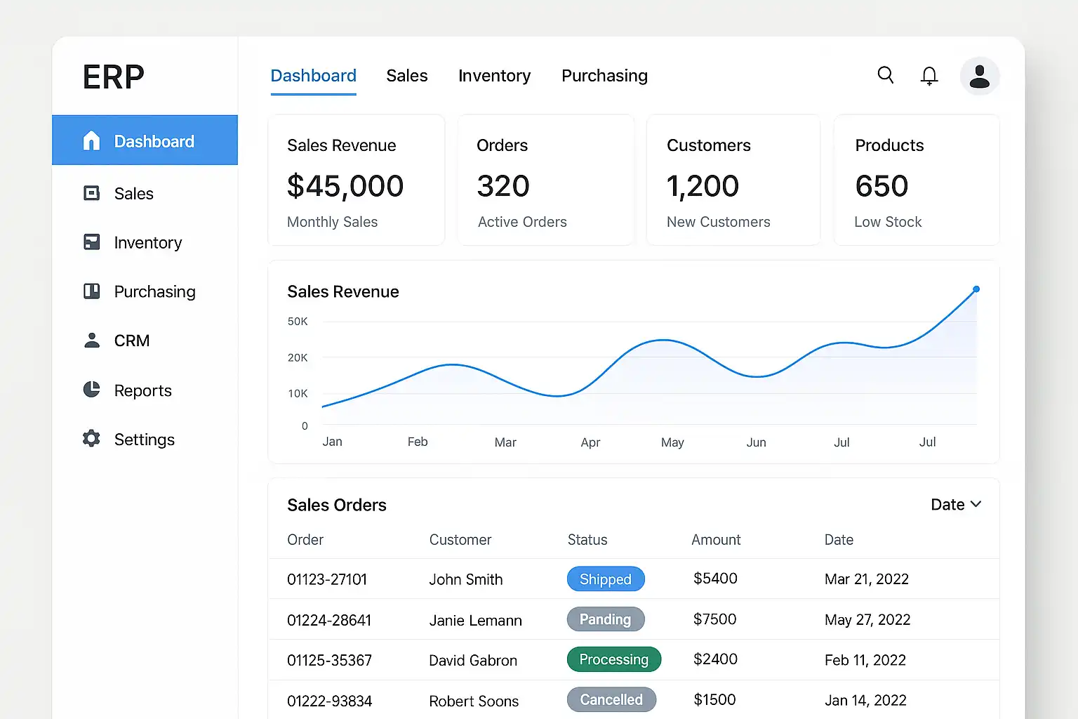Viewport: 1078px width, 719px height.
Task: Open CRM person icon in sidebar
Action: click(92, 341)
